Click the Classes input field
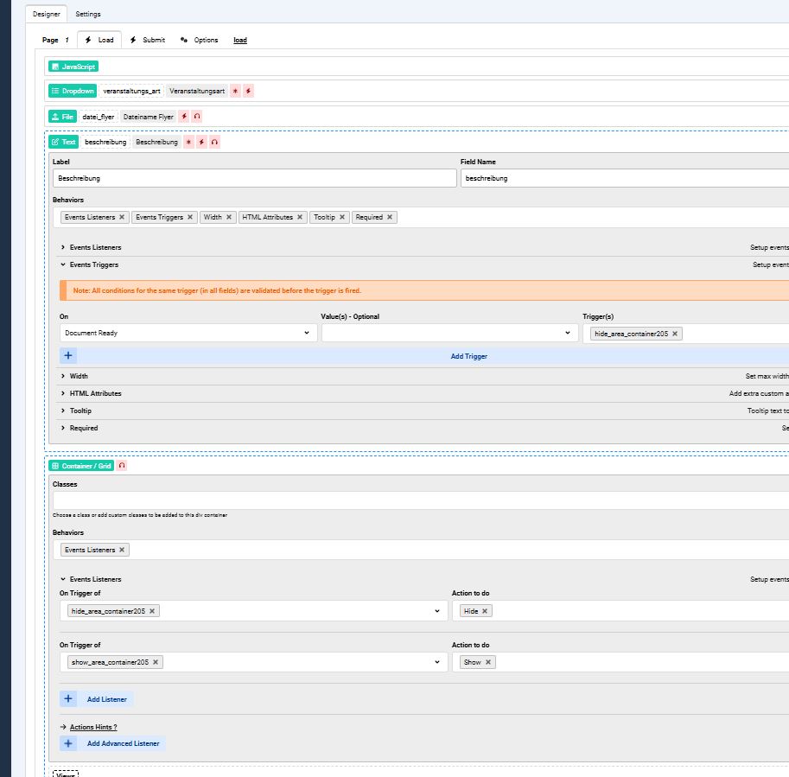Image resolution: width=789 pixels, height=777 pixels. [x=415, y=500]
